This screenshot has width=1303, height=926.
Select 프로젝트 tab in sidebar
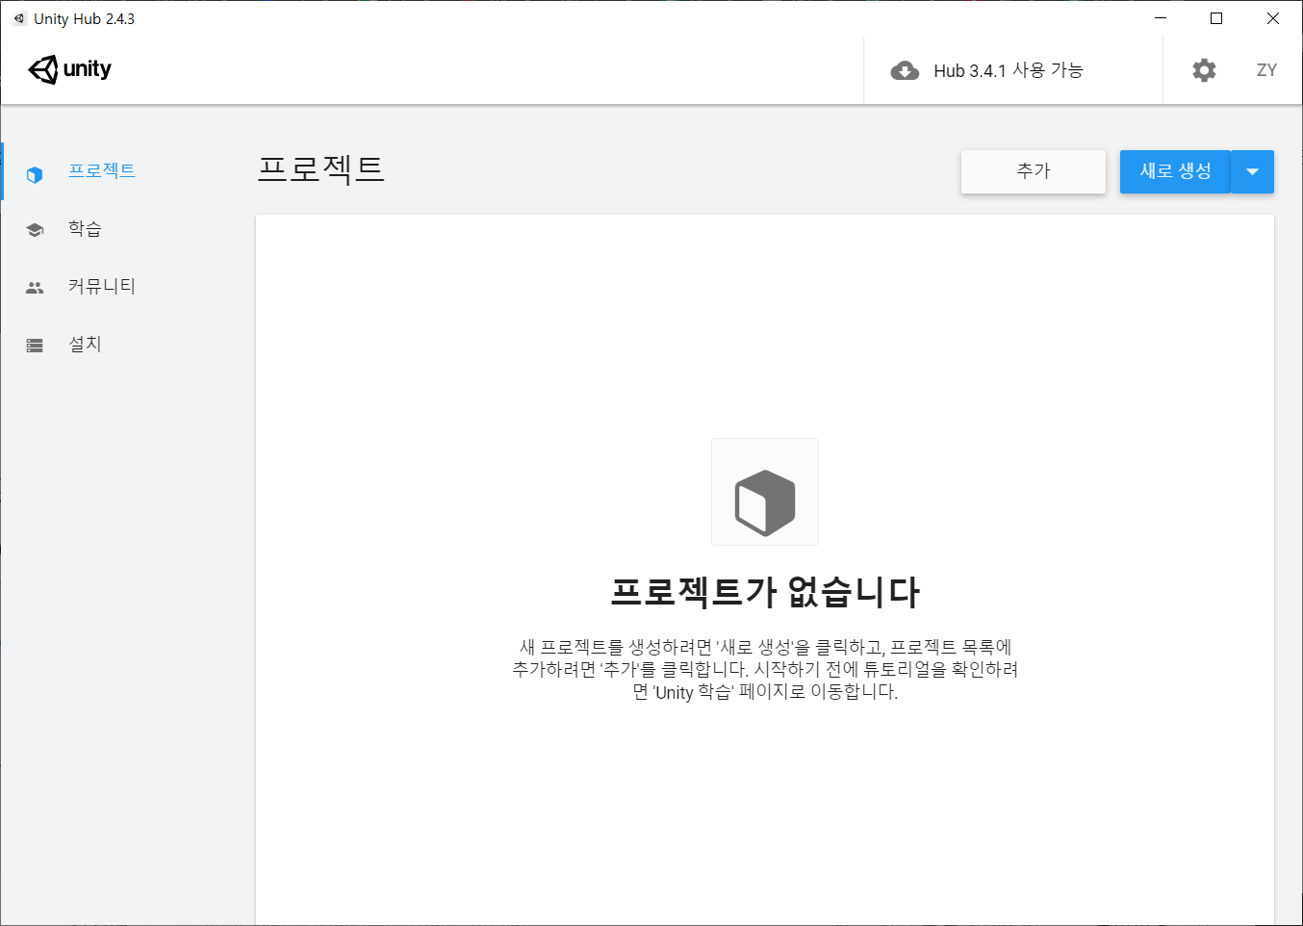point(101,171)
